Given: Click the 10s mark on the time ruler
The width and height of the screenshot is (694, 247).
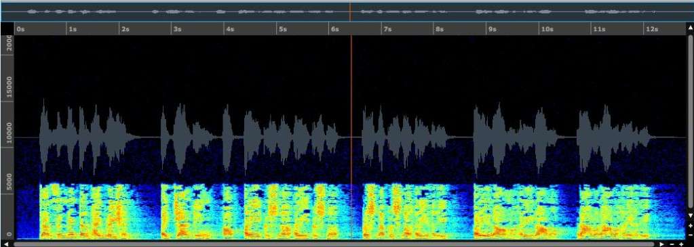Looking at the screenshot, I should 547,29.
